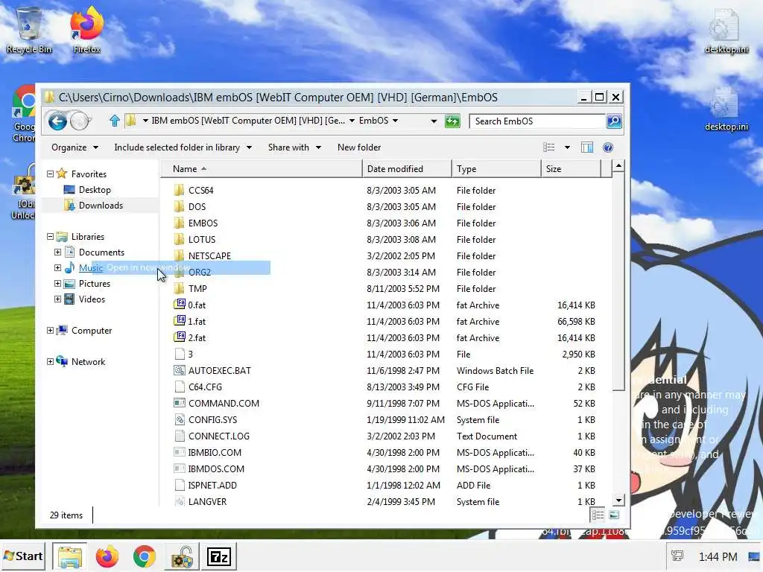The image size is (763, 572).
Task: Click the scrollbar down arrow
Action: (x=618, y=500)
